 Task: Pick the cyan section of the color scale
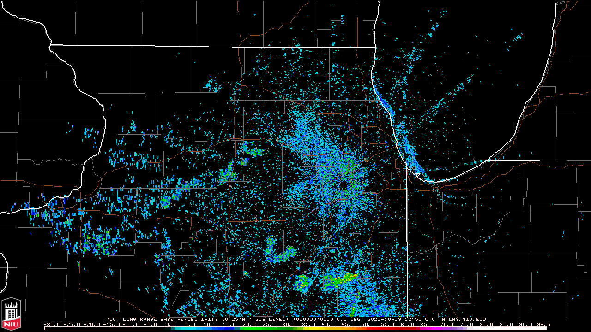click(x=189, y=328)
